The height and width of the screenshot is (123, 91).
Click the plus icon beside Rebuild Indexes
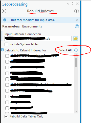coord(77,11)
